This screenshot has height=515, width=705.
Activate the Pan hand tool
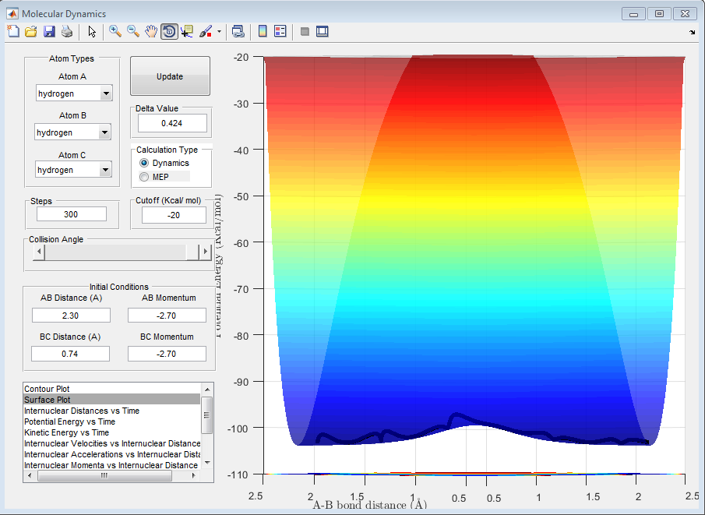click(151, 31)
